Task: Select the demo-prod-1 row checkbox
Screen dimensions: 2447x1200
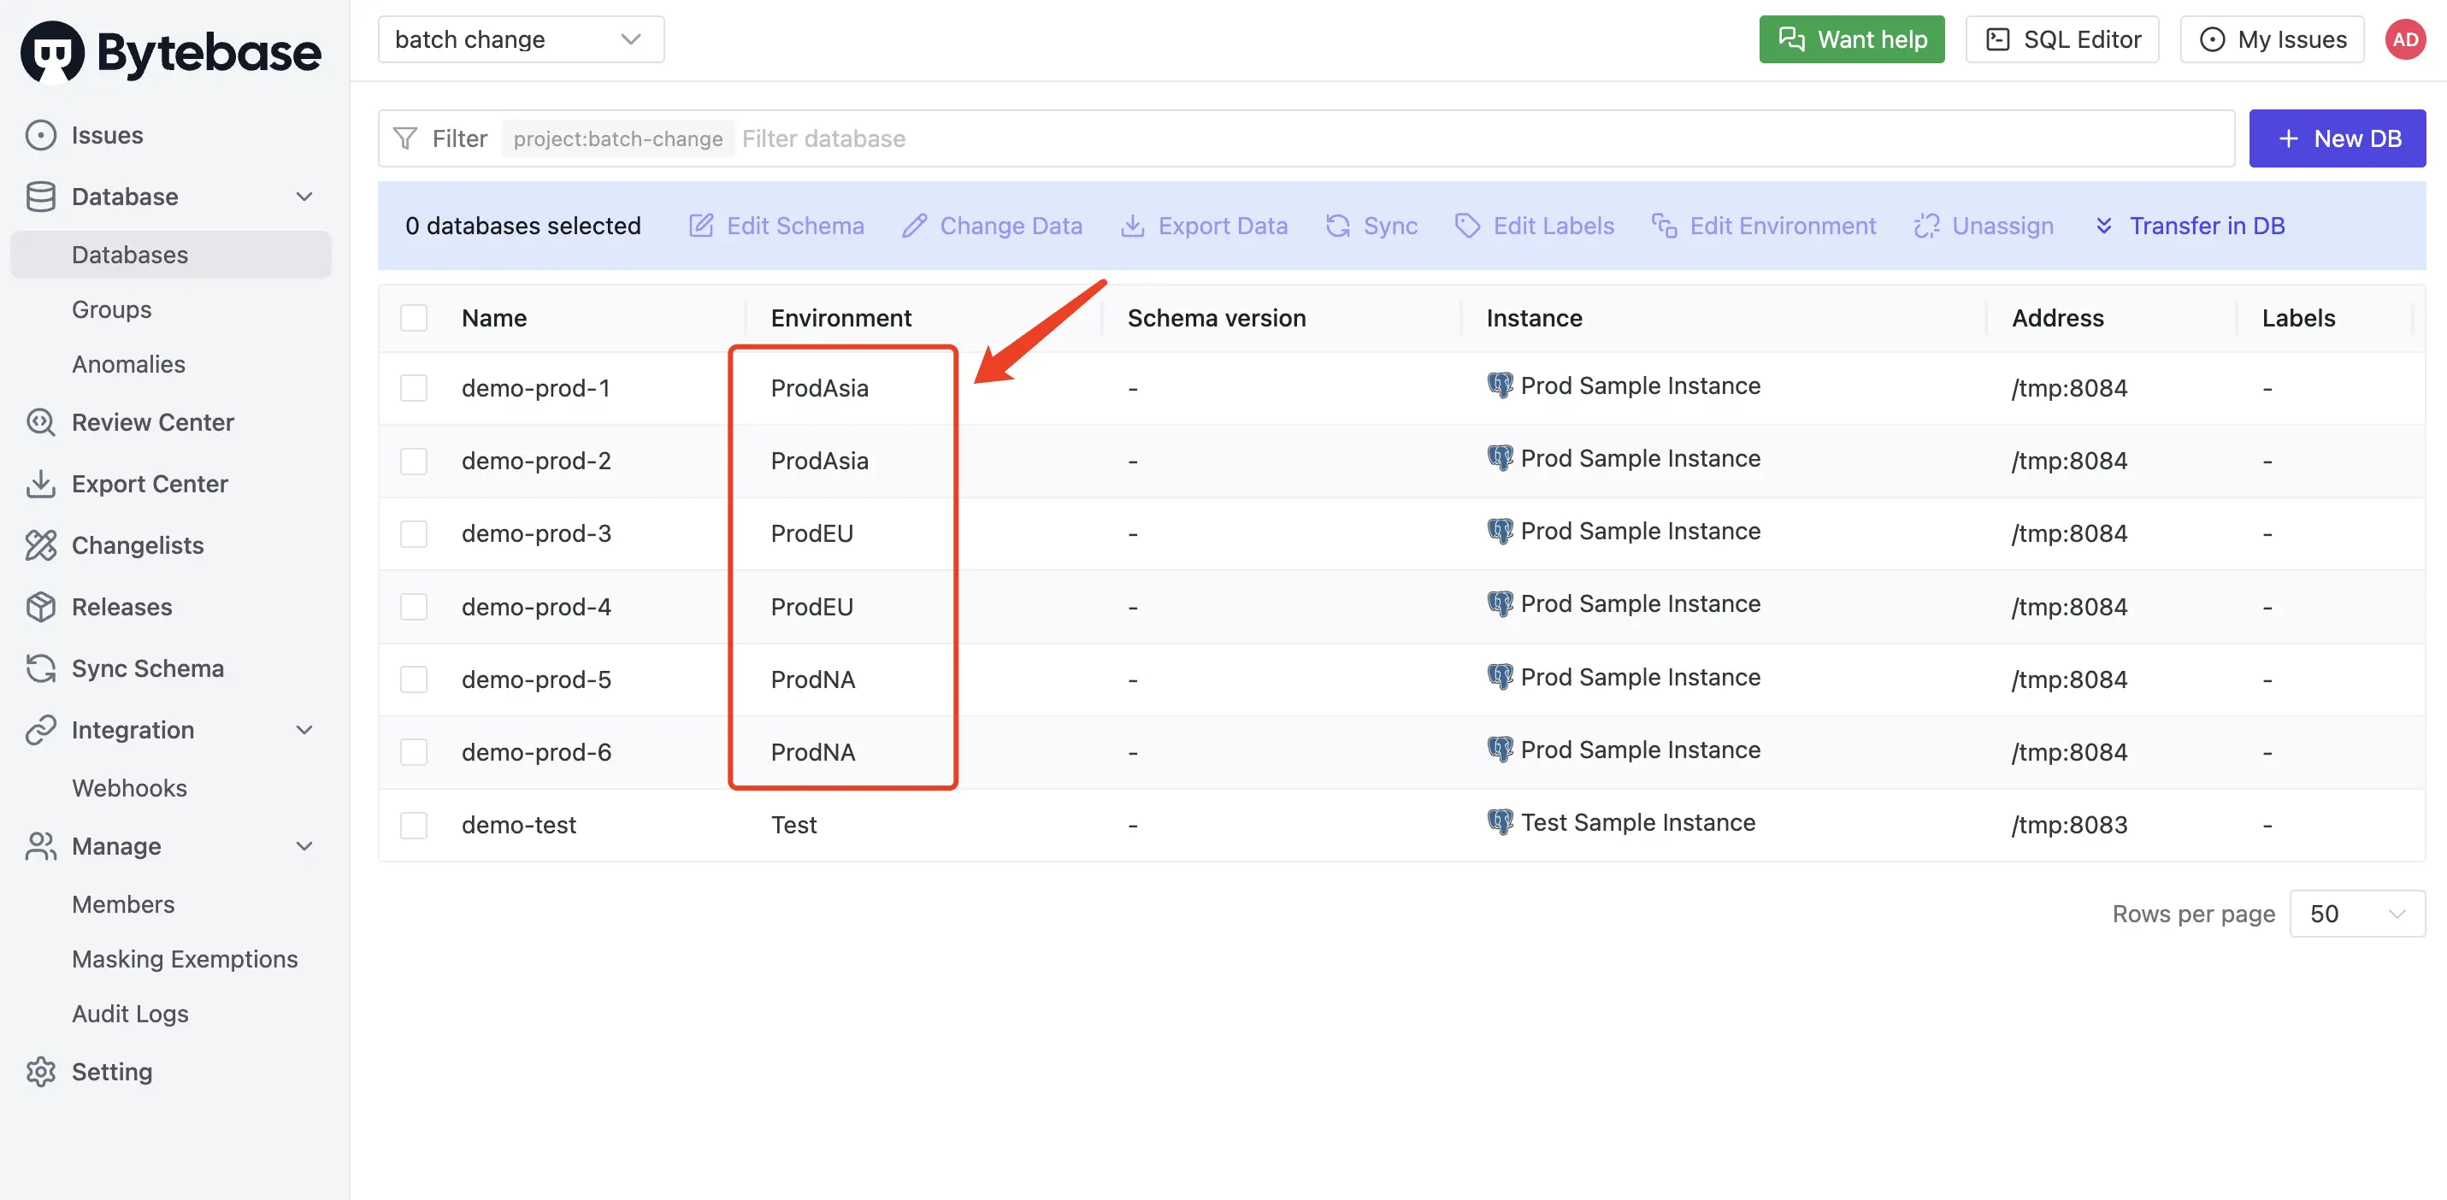Action: click(413, 388)
